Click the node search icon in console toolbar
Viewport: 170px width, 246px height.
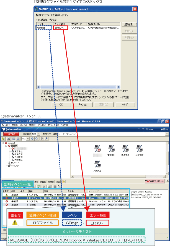pos(9,139)
